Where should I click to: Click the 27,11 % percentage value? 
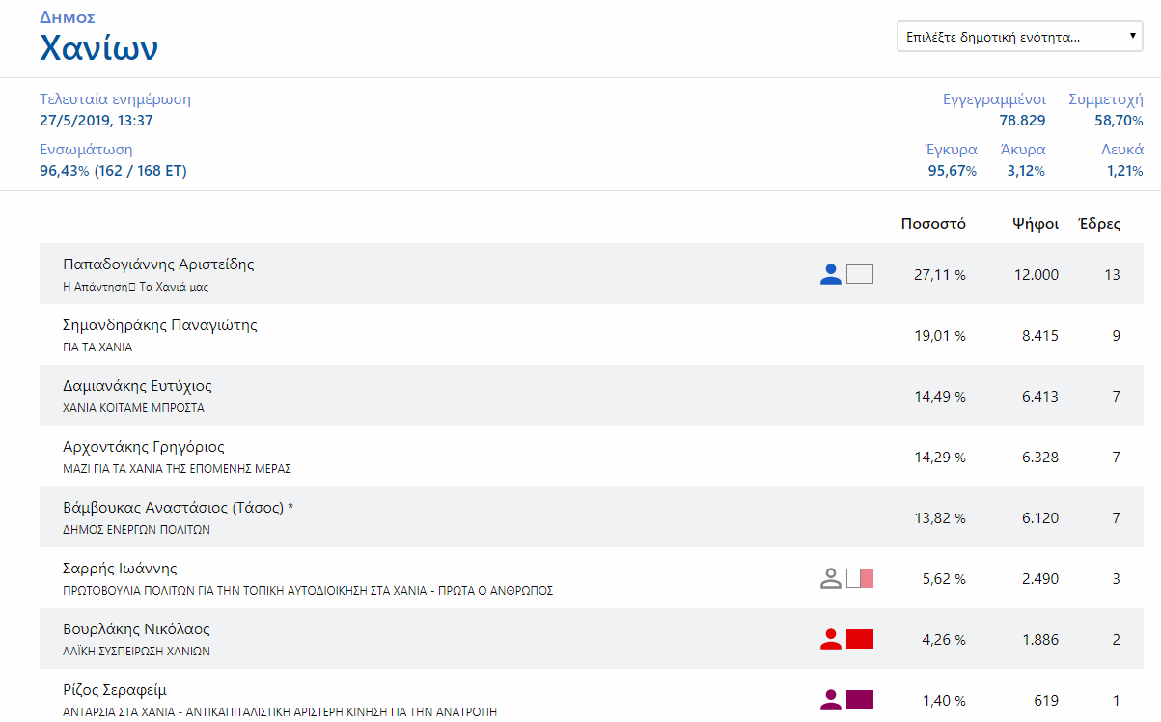tap(940, 275)
